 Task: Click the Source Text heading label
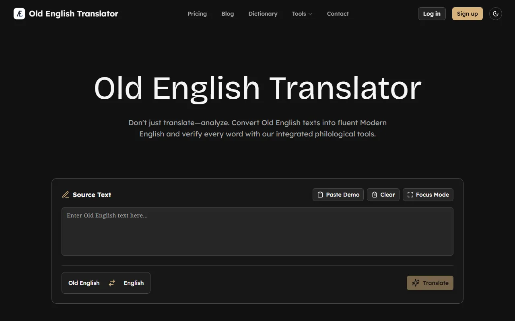tap(92, 195)
